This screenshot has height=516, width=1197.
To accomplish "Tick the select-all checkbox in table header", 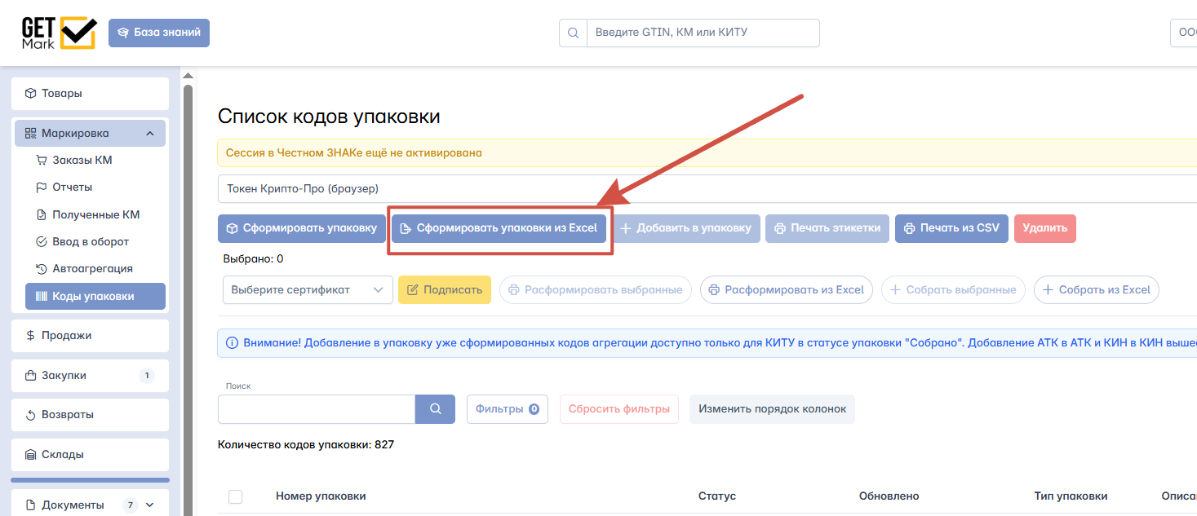I will 235,496.
